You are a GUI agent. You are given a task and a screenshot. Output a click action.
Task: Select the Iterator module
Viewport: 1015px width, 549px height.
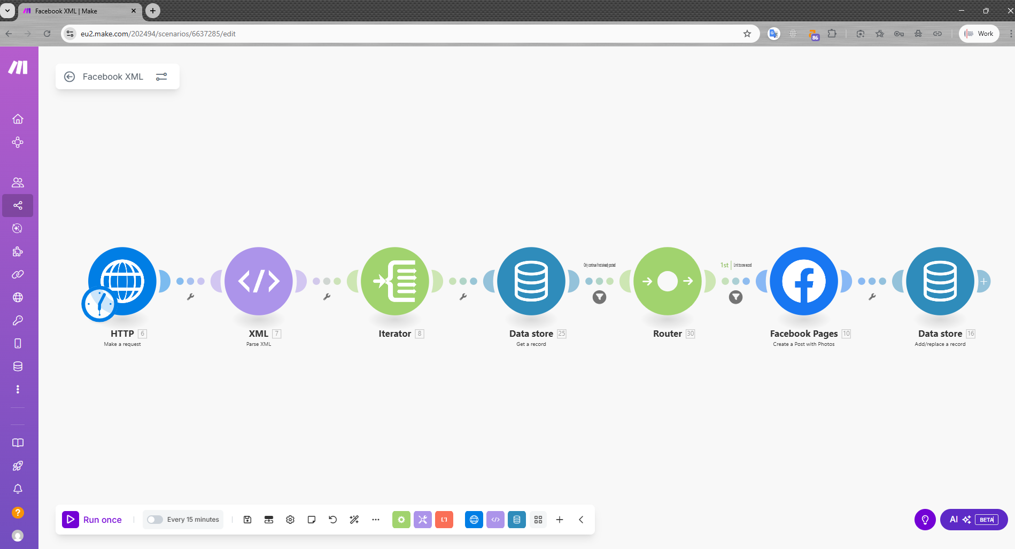point(395,281)
